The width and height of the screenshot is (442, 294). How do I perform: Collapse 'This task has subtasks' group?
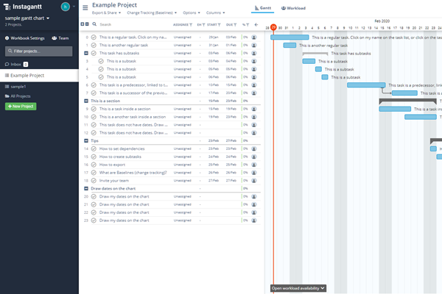click(x=86, y=53)
